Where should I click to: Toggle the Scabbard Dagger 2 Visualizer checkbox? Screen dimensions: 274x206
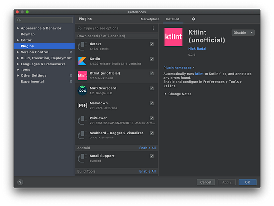point(152,133)
